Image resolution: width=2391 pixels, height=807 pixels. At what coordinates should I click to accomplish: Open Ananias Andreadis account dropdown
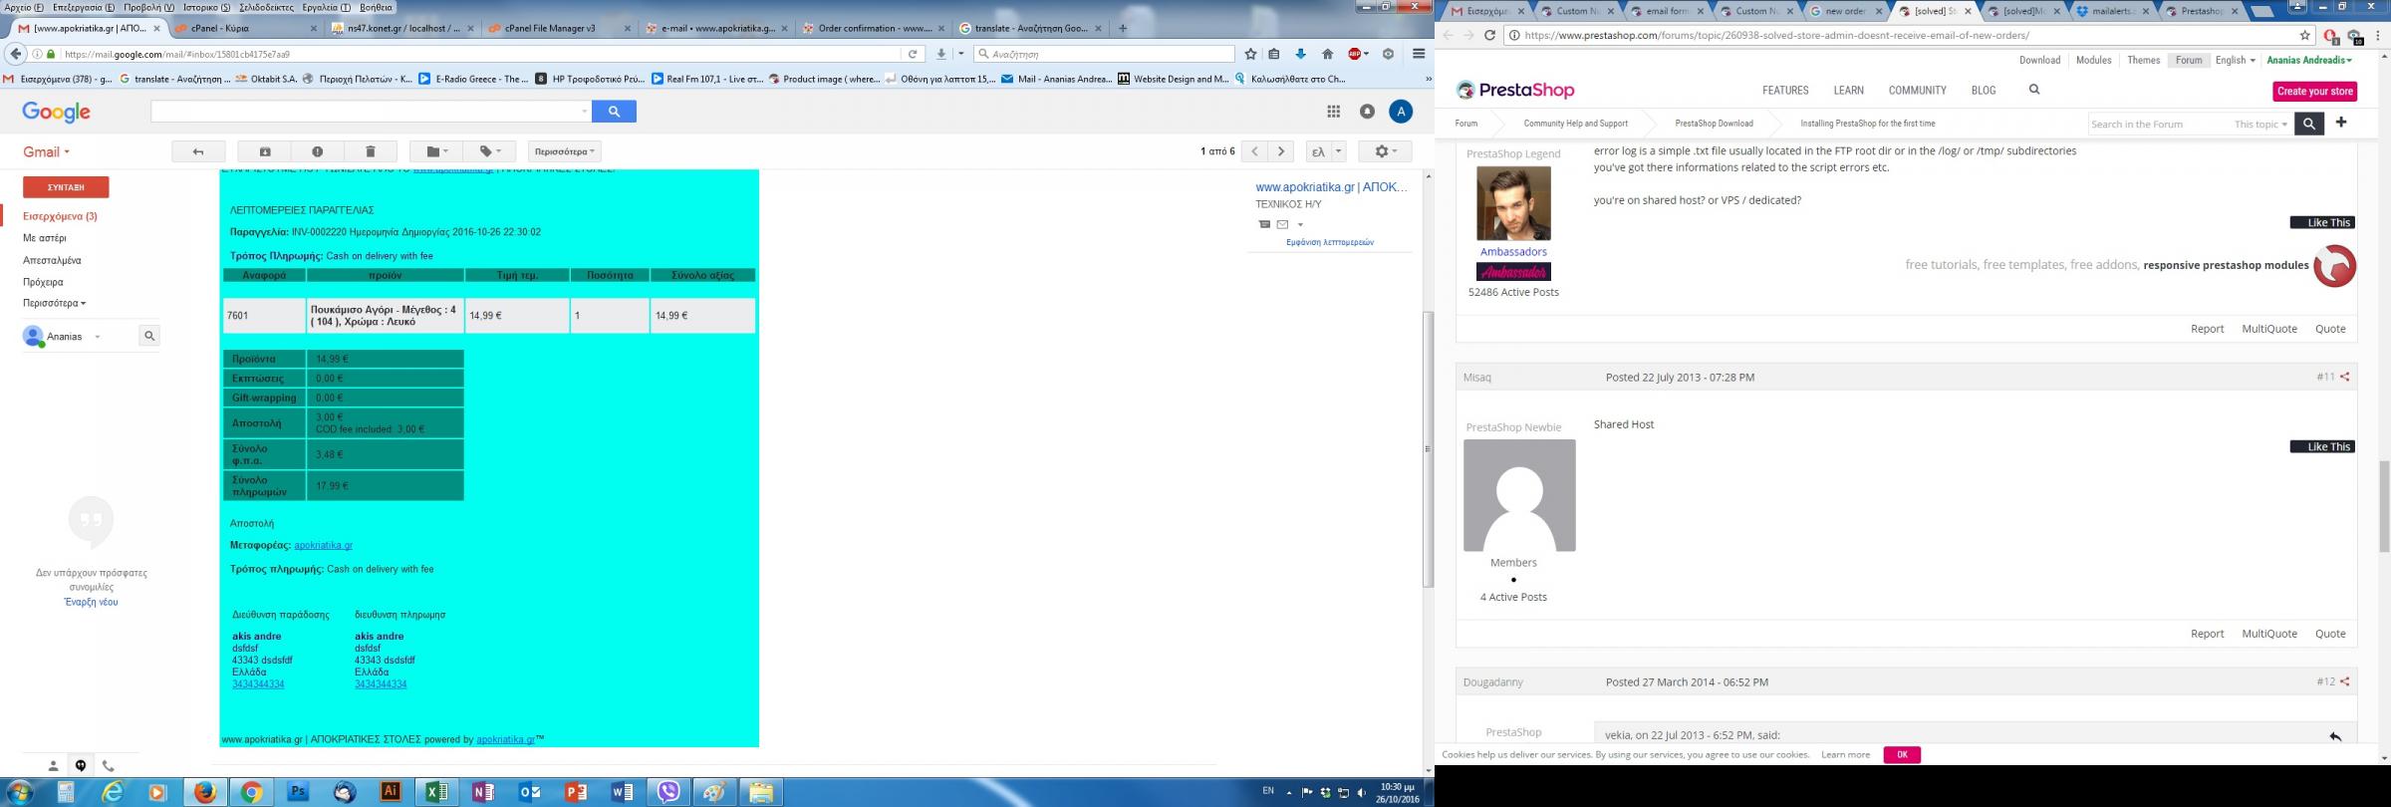[x=2309, y=60]
